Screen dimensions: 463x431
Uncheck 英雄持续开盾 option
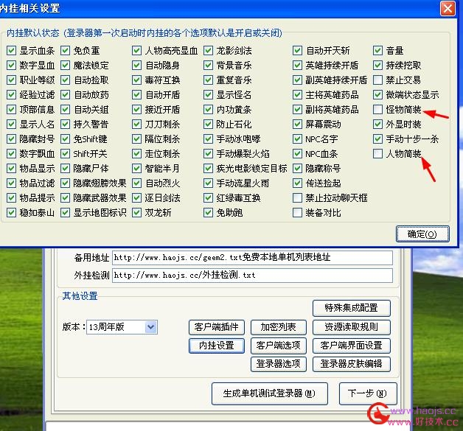(297, 65)
